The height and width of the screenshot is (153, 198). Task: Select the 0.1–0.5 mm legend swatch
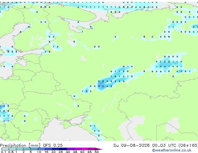[x=5, y=149]
